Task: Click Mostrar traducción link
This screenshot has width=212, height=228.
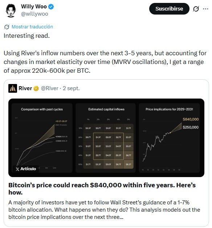Action: point(32,27)
